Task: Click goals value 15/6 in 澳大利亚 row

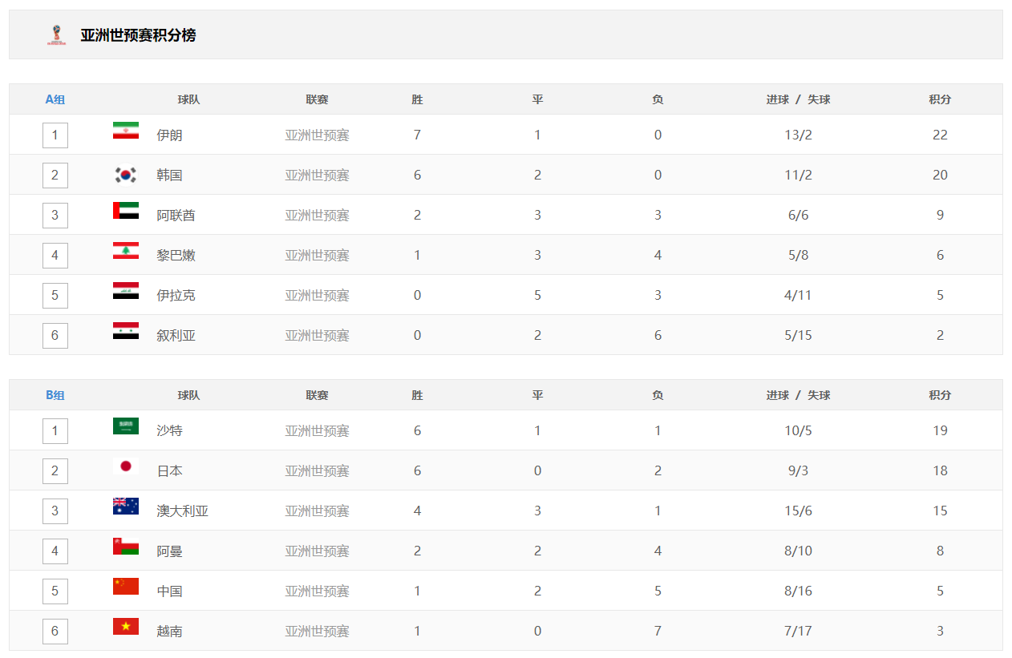Action: pyautogui.click(x=799, y=511)
